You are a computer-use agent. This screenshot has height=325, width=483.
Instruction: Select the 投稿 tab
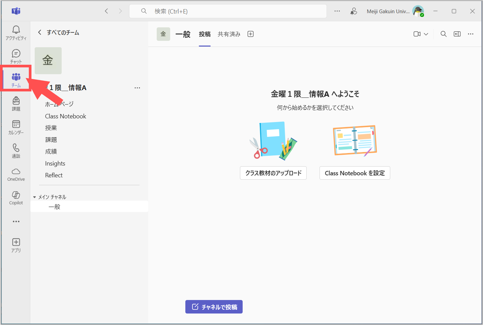click(x=205, y=34)
